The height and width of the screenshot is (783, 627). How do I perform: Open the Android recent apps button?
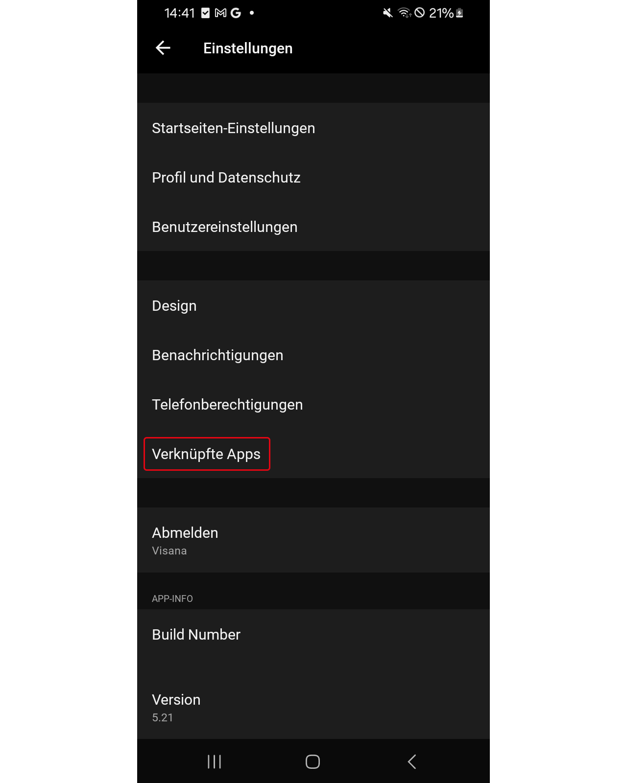tap(215, 761)
